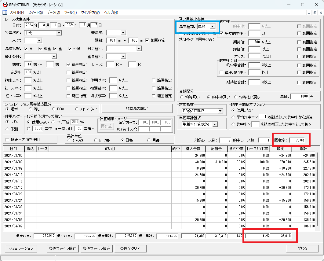
Task: Select the 予測 odds radio button
Action: point(7,129)
